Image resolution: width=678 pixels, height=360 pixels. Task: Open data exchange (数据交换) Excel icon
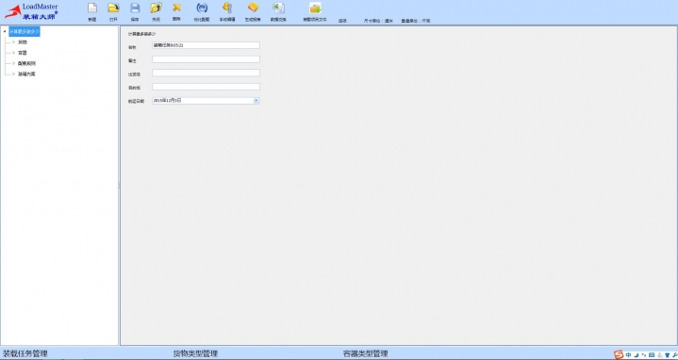pyautogui.click(x=278, y=8)
